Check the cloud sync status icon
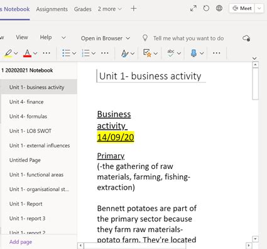Viewport: 267px width, 249px height. coord(246,38)
